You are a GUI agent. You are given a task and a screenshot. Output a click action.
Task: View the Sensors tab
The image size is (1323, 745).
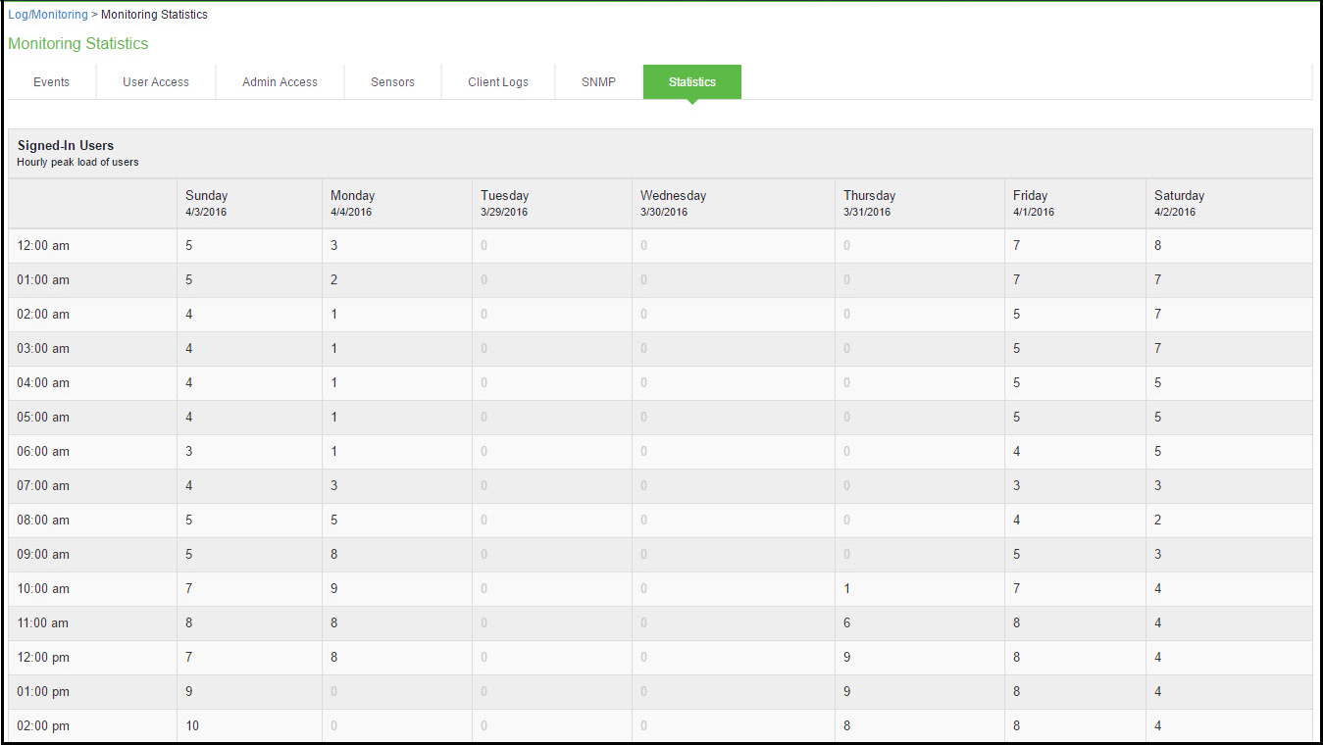pos(391,81)
